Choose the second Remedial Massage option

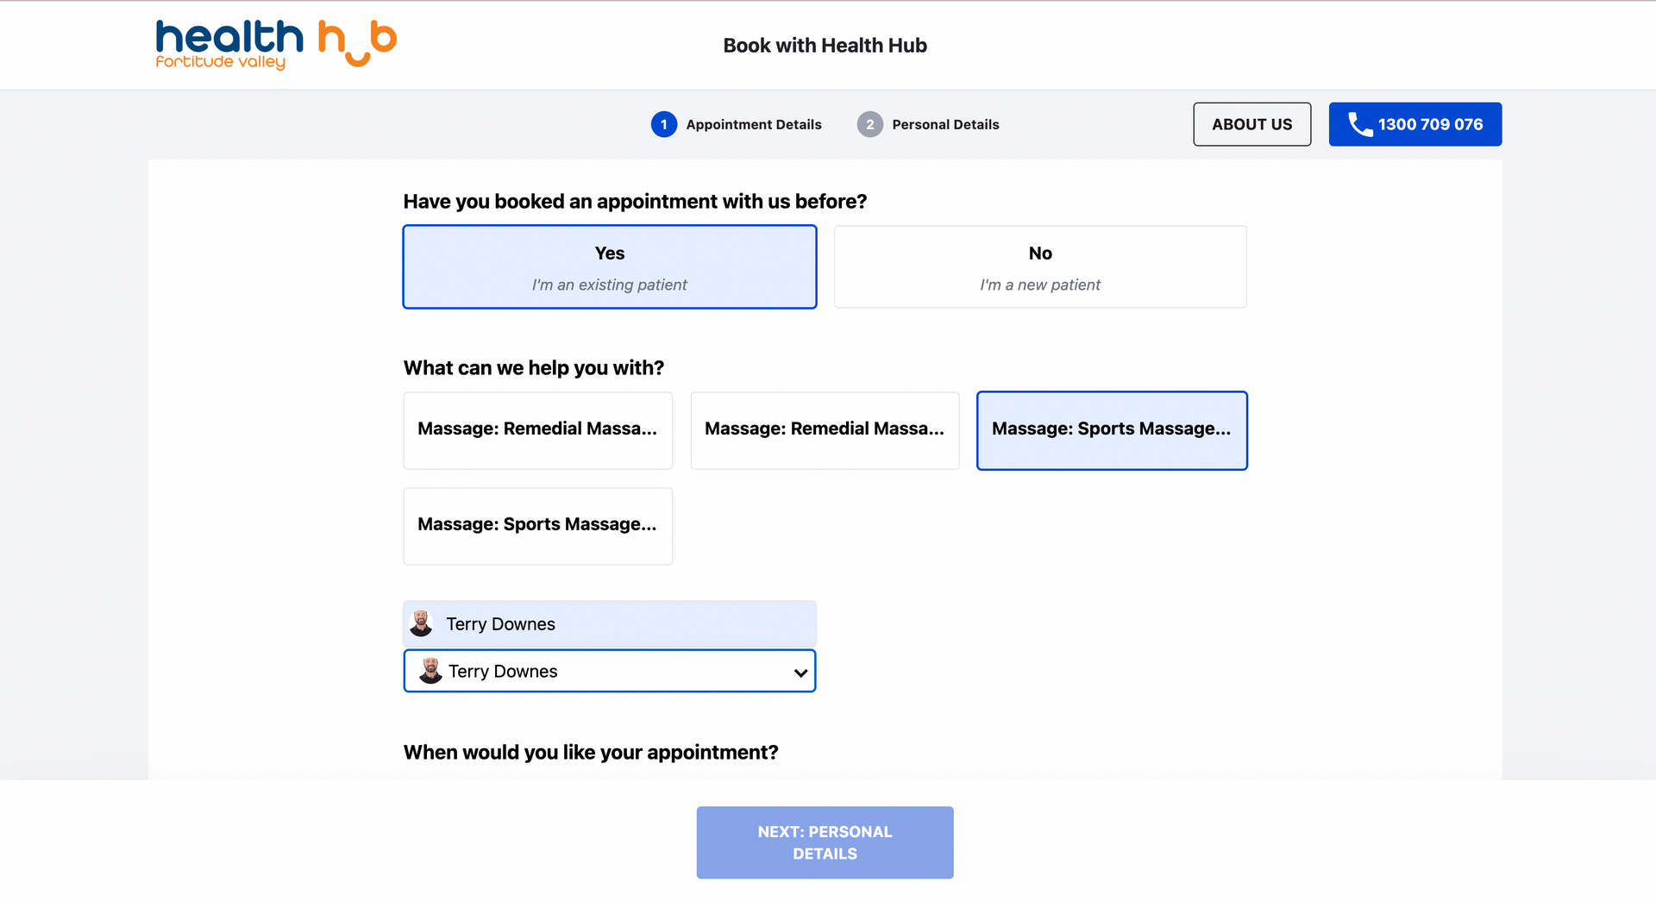pyautogui.click(x=825, y=430)
